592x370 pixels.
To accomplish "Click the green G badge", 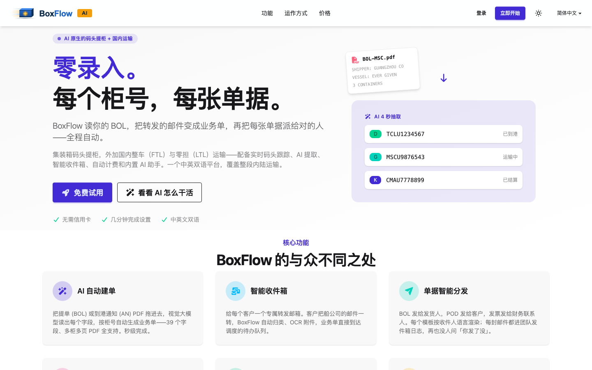I will tap(375, 157).
